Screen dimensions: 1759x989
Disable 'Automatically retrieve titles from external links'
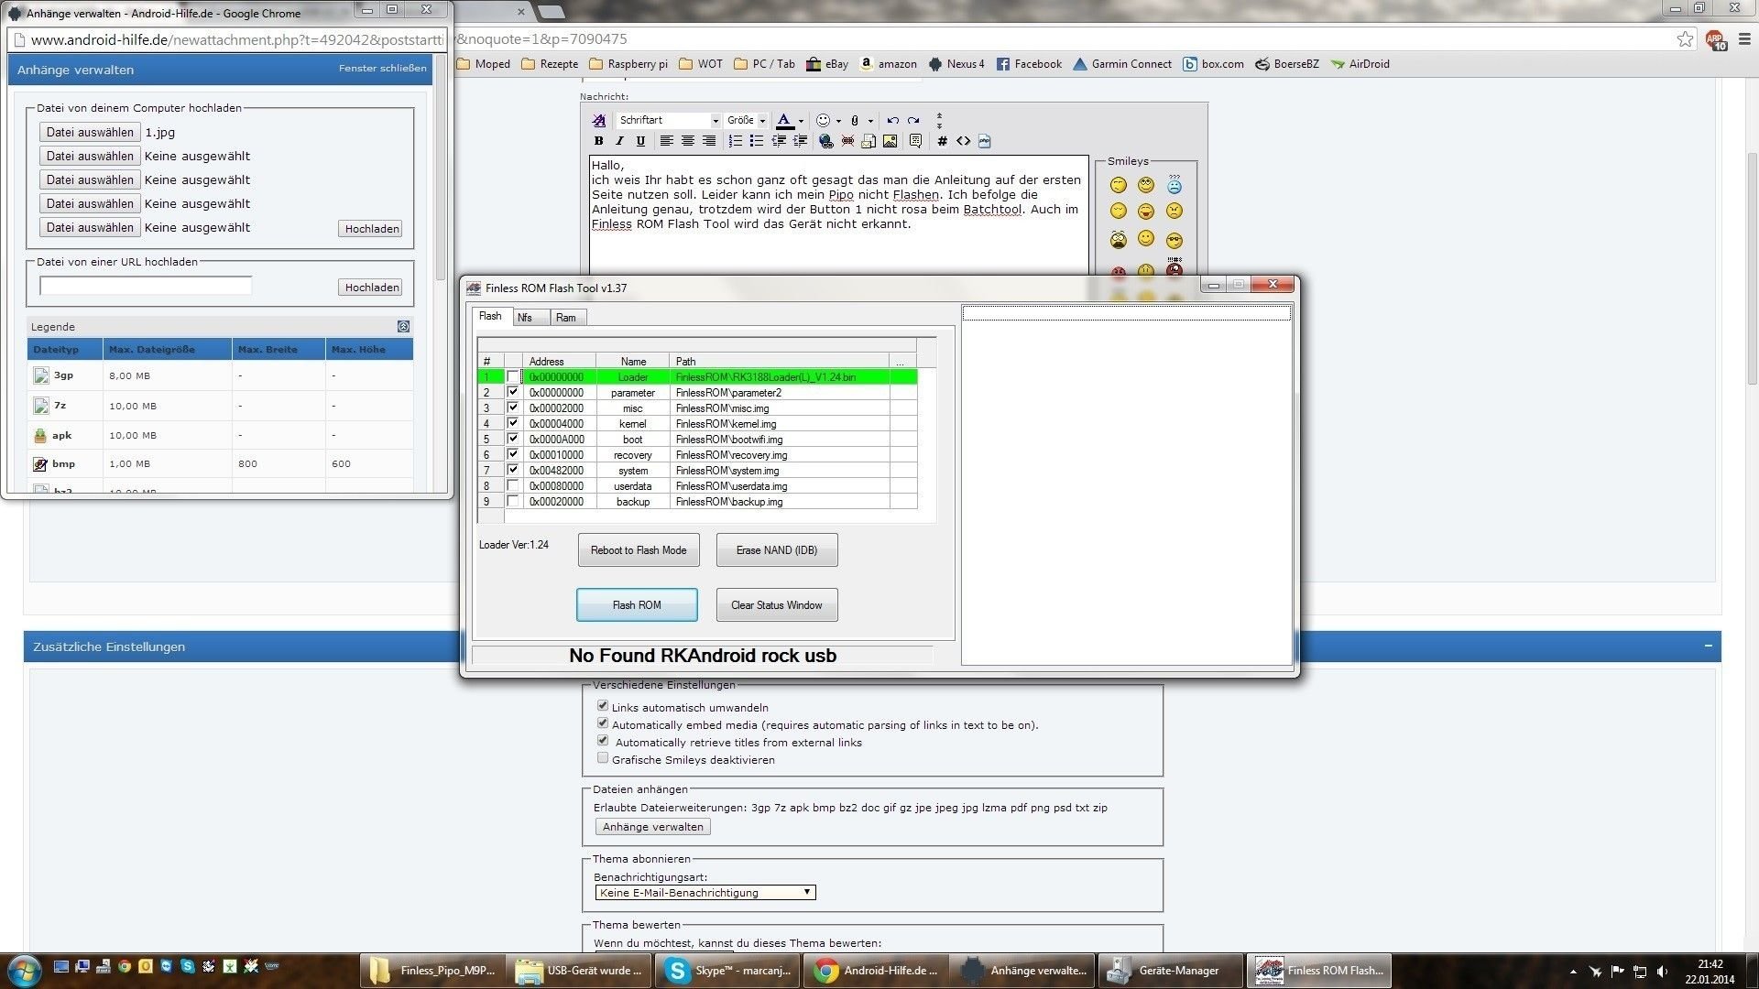(603, 741)
